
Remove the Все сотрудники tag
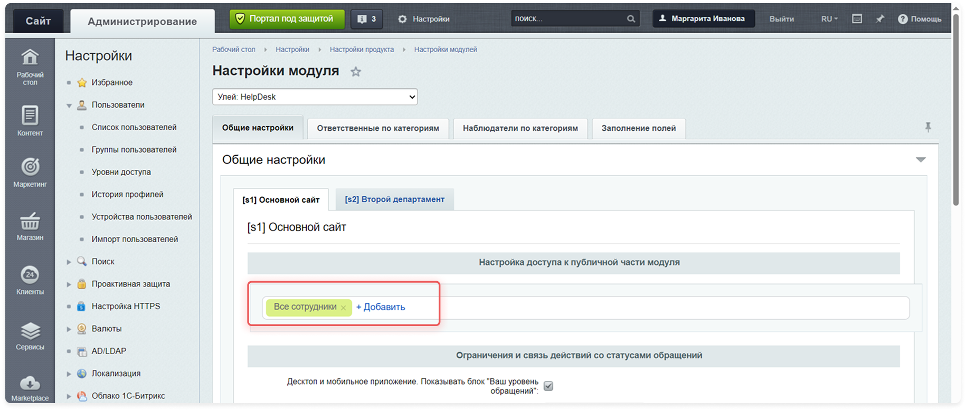point(343,308)
